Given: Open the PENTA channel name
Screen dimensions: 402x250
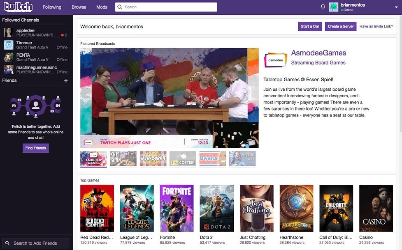Looking at the screenshot, I should 23,55.
